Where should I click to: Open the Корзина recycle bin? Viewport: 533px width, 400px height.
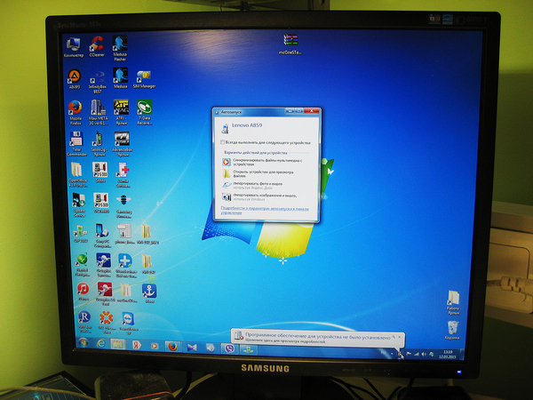pos(453,331)
